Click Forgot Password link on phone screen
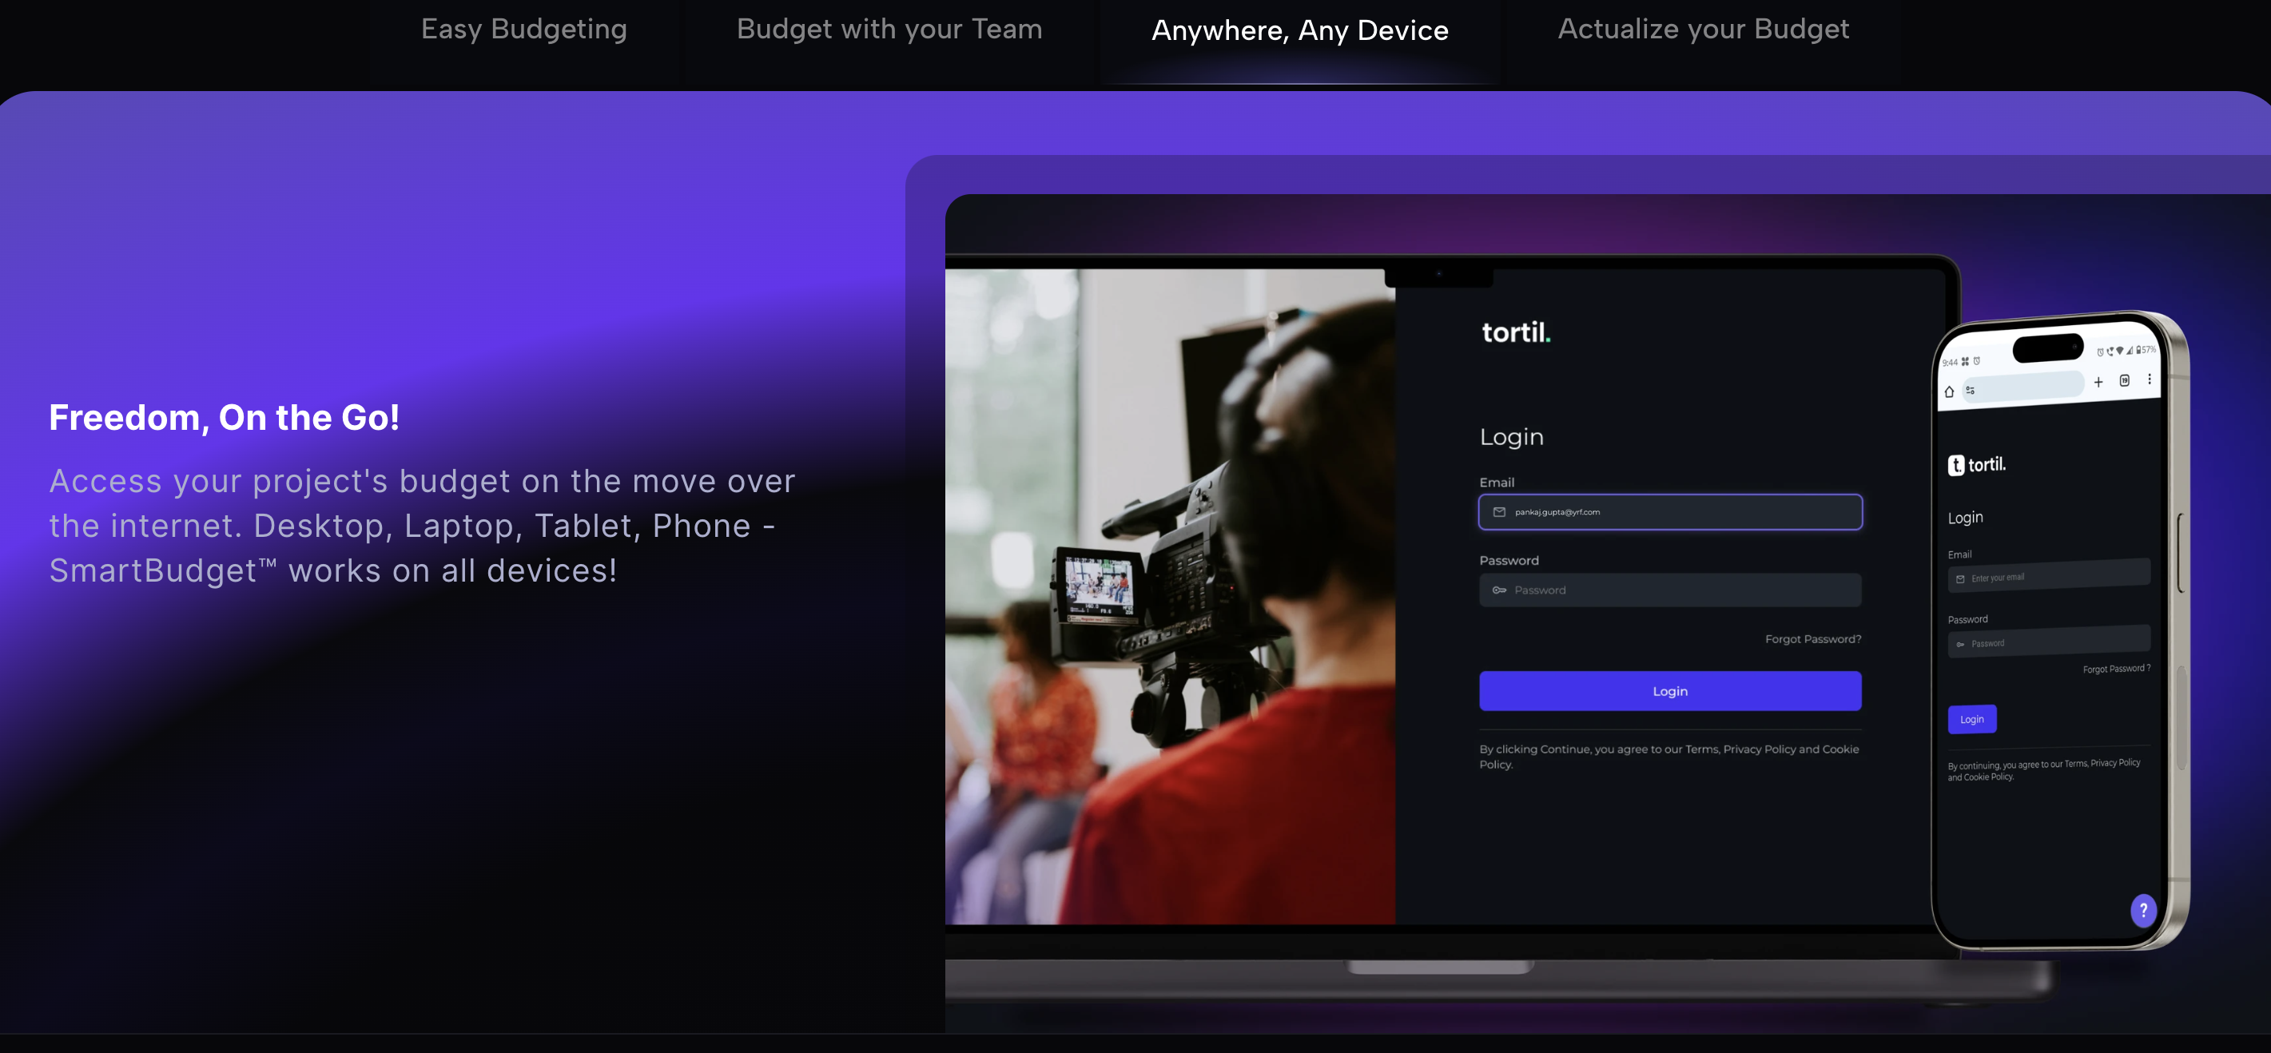 pyautogui.click(x=2116, y=669)
